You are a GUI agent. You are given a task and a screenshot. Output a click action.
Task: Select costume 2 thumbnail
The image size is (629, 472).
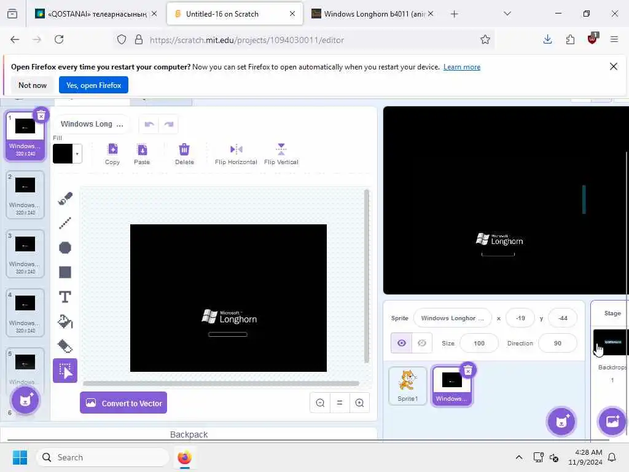25,195
